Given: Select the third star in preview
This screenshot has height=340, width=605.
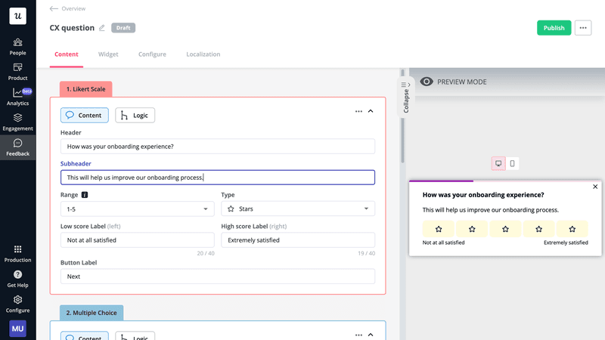Looking at the screenshot, I should pyautogui.click(x=505, y=229).
